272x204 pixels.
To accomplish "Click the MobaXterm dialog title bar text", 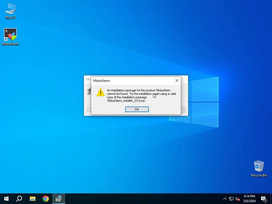I will [101, 81].
